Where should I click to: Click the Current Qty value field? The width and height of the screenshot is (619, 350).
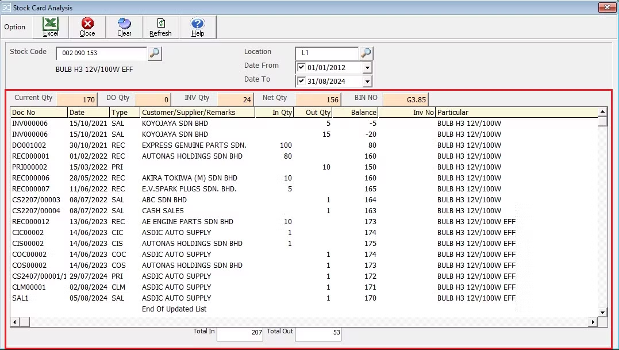(x=76, y=99)
